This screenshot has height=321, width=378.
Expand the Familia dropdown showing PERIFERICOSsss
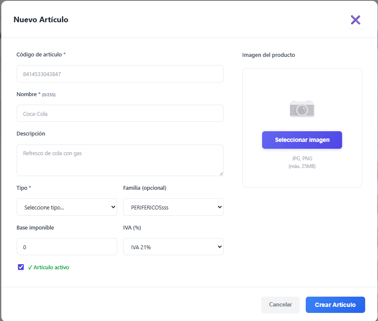pos(173,207)
